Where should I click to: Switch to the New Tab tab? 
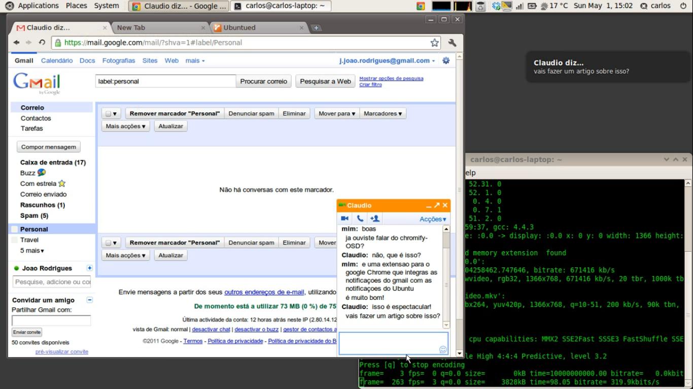[x=160, y=28]
